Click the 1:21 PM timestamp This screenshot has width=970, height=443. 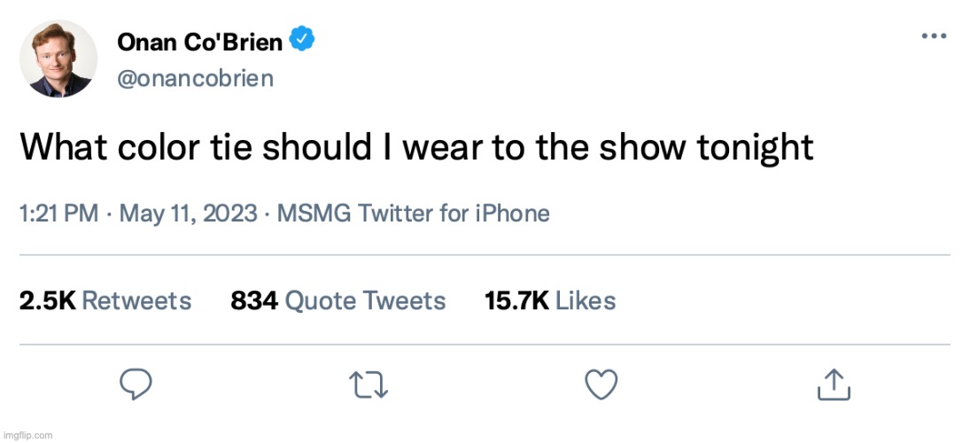[x=58, y=214]
